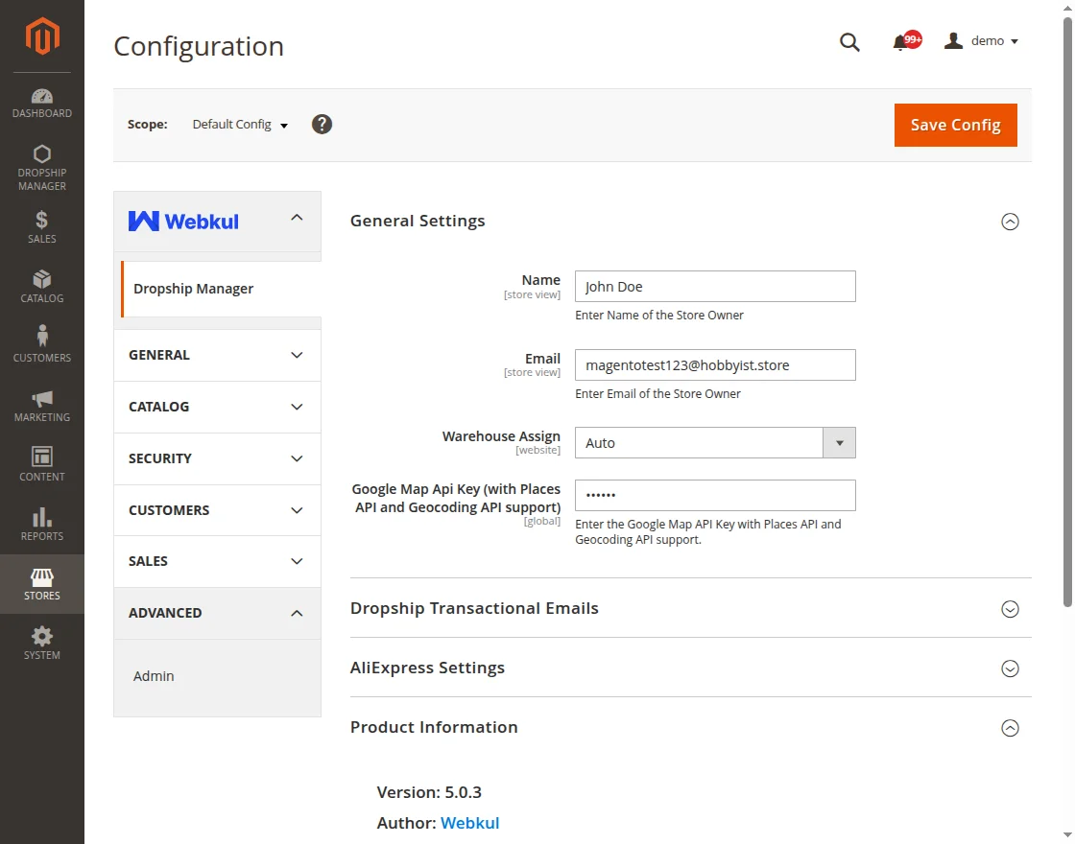Click the Google Map Api Key field

click(x=715, y=495)
